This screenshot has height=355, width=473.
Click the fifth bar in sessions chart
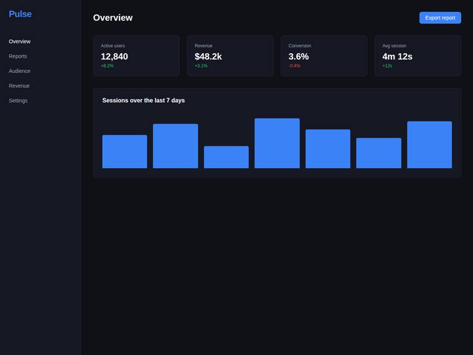(328, 149)
